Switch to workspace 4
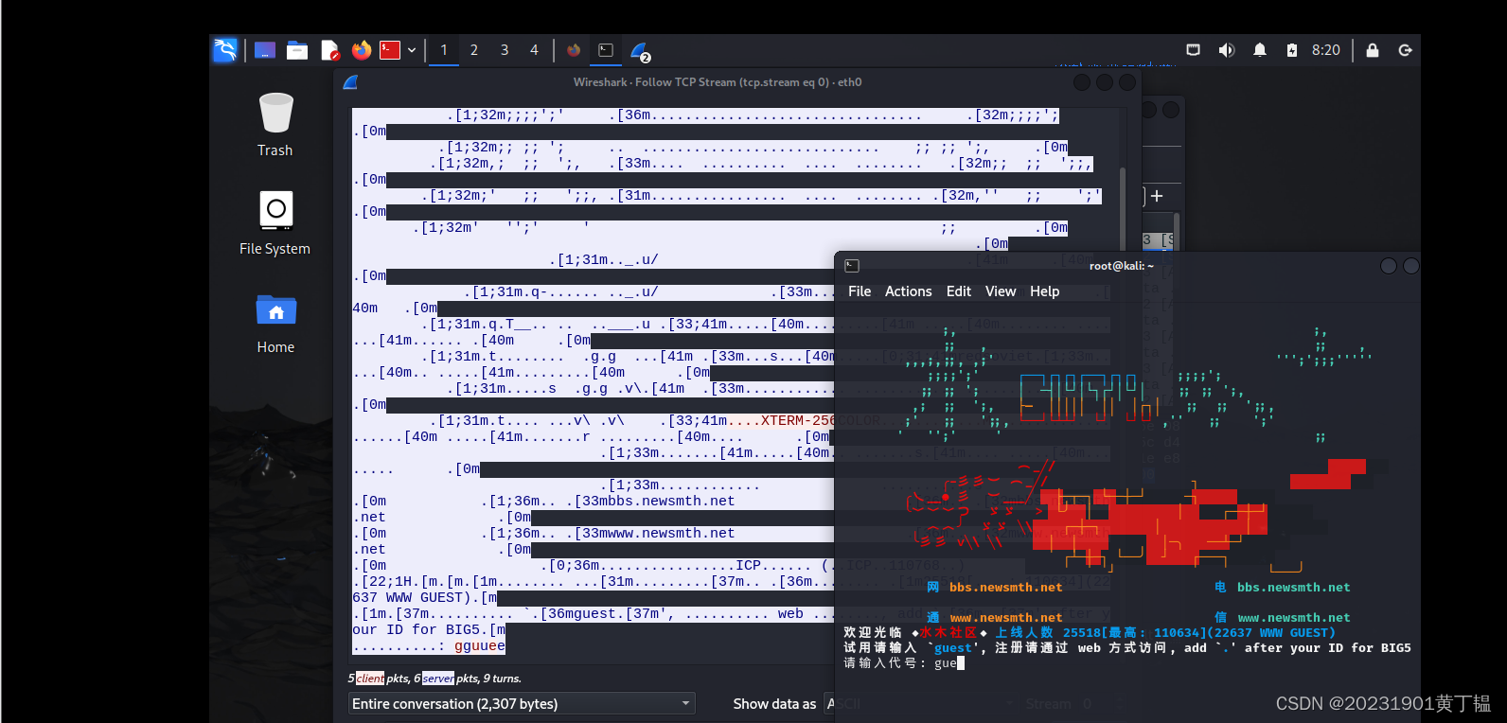 tap(534, 50)
